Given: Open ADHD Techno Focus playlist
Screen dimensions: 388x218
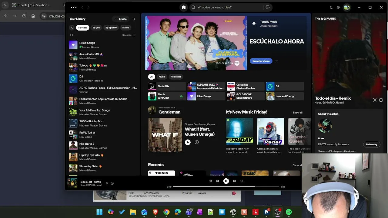Looking at the screenshot, I should (x=103, y=90).
